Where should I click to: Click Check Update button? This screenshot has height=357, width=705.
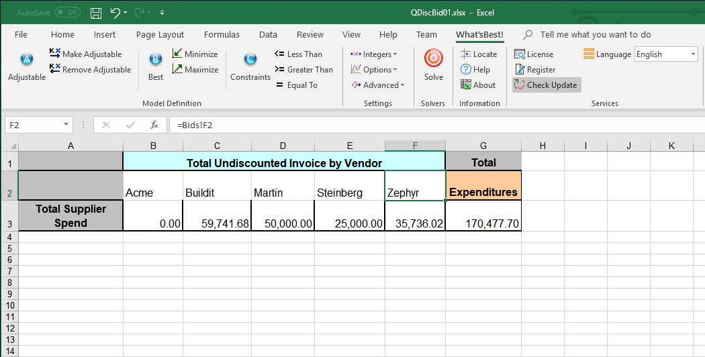(x=547, y=85)
